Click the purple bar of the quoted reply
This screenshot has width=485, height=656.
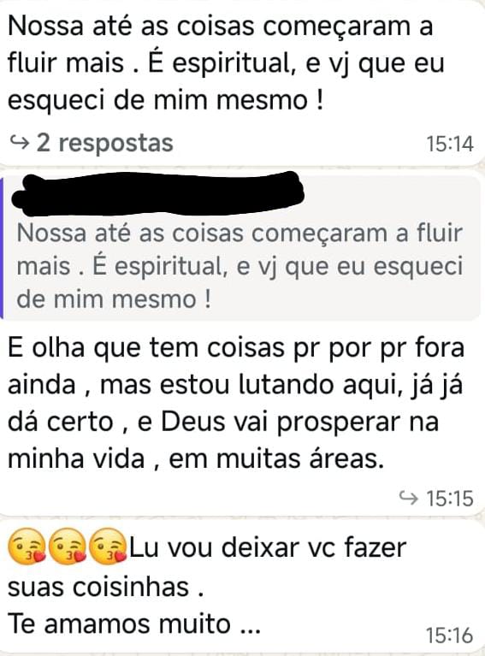click(2, 248)
